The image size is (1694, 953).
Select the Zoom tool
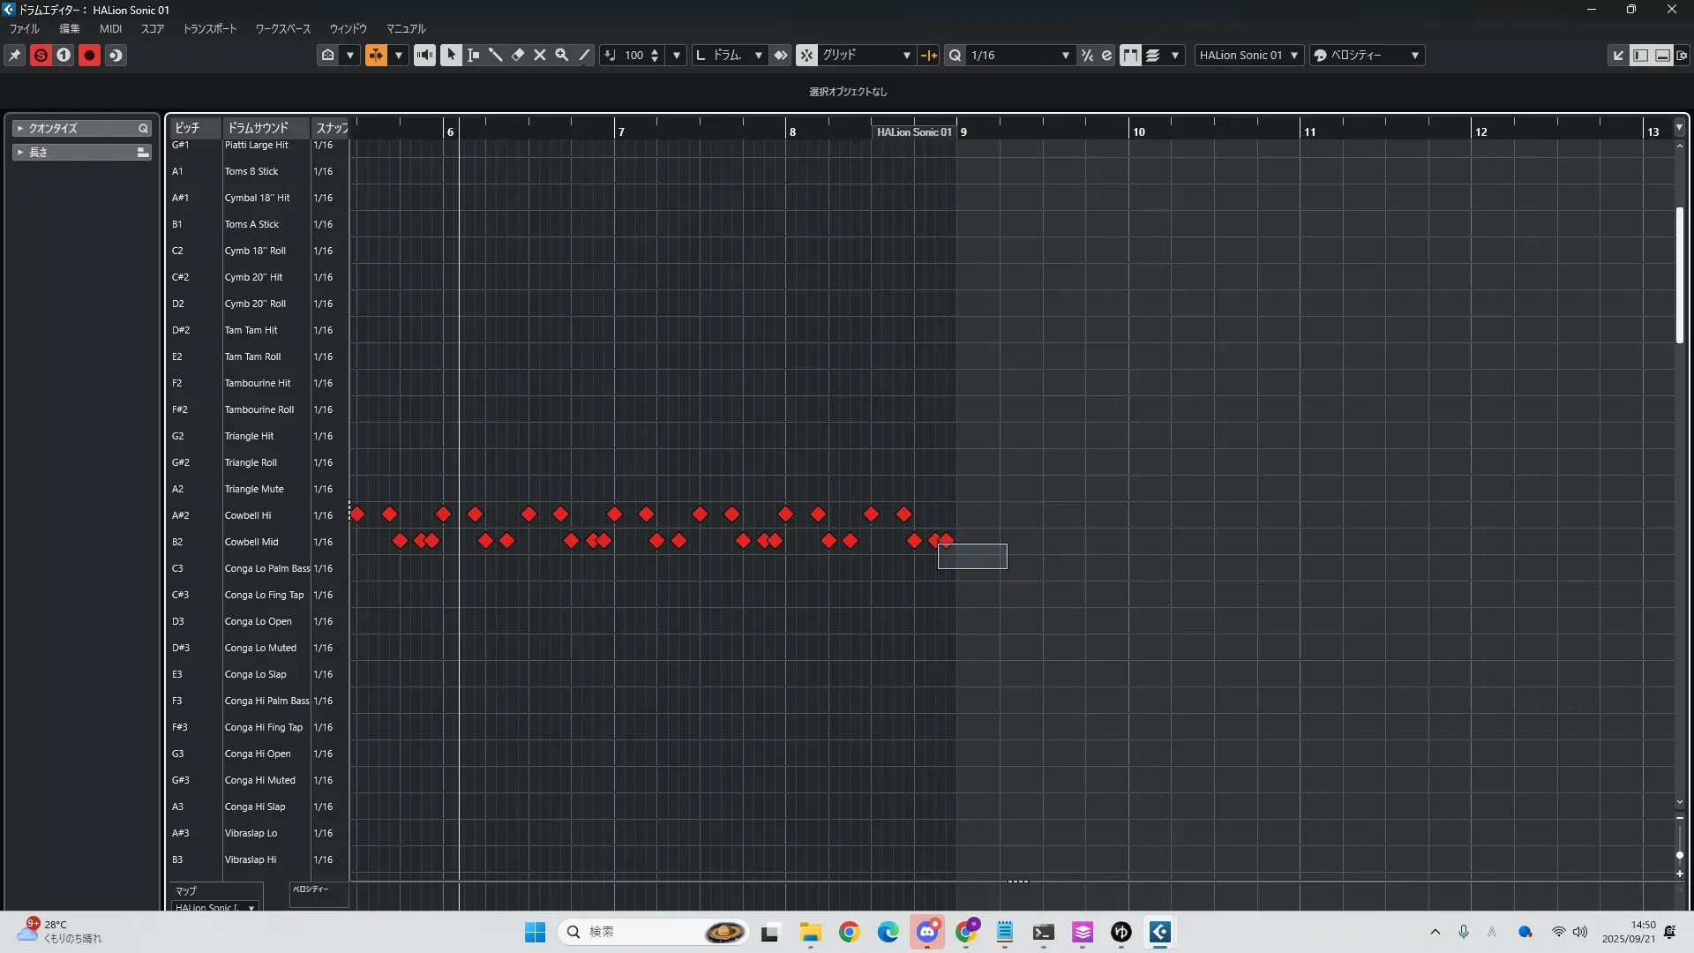pos(562,55)
